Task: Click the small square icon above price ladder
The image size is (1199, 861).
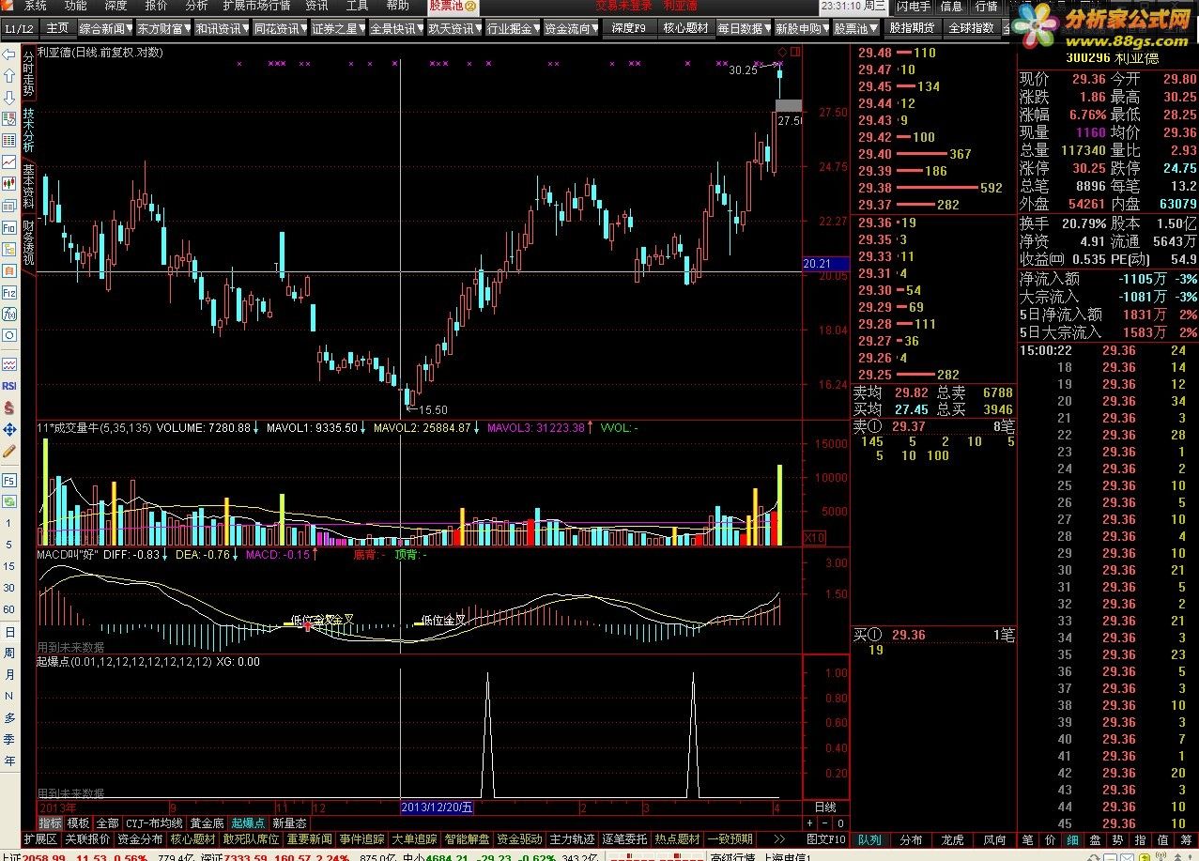Action: coord(795,51)
